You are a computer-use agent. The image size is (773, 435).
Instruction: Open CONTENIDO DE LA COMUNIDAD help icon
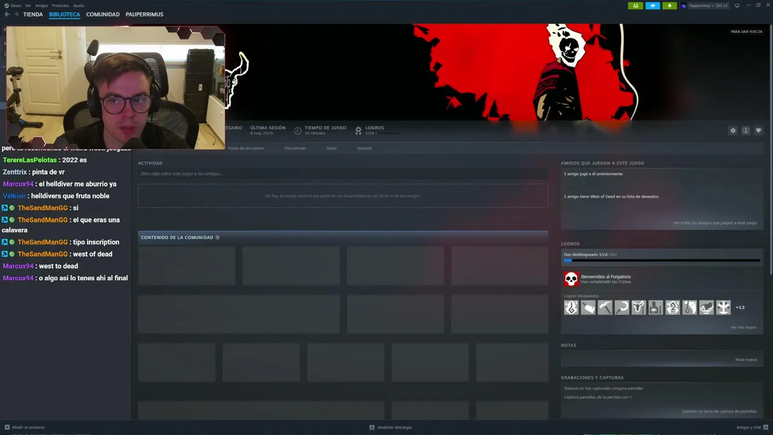click(x=217, y=237)
